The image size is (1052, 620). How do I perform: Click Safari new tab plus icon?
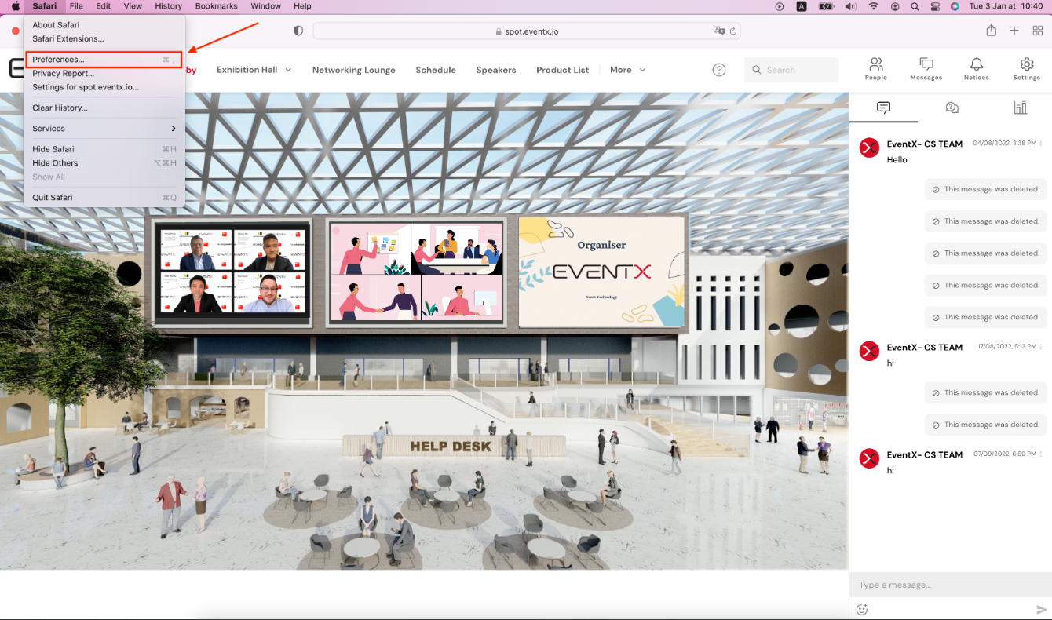[1014, 31]
